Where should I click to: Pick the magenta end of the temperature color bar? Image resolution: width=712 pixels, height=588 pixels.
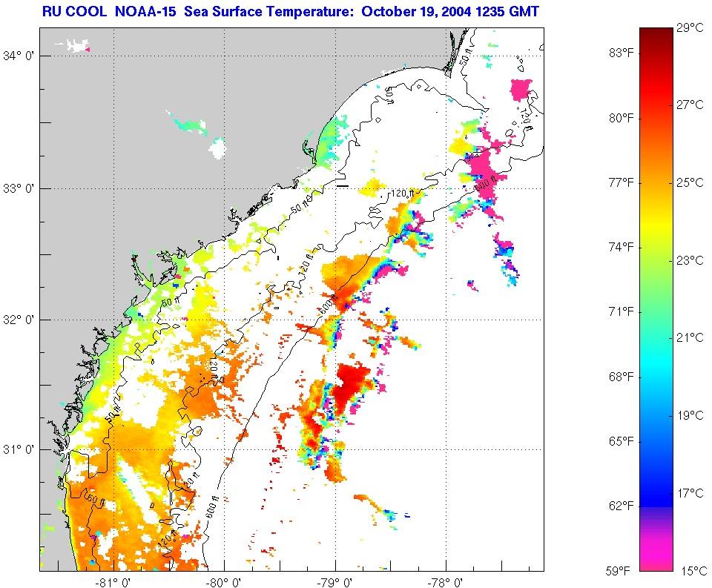coord(656,561)
